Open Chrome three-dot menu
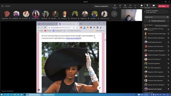This screenshot has width=171, height=96. click(x=104, y=27)
